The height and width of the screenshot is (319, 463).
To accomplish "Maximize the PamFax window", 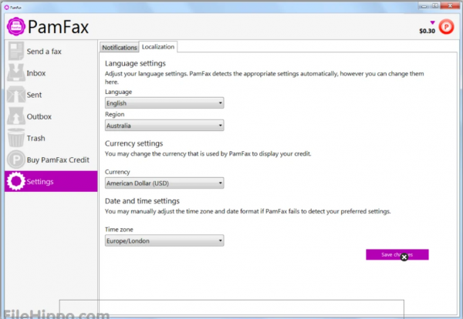I will pyautogui.click(x=435, y=5).
